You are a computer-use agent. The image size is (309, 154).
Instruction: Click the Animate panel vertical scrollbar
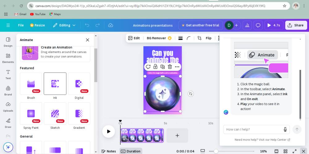(x=96, y=65)
